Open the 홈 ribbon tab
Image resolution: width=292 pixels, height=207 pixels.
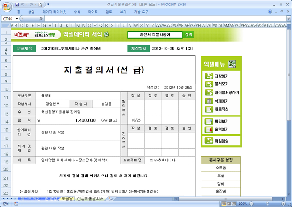18,12
